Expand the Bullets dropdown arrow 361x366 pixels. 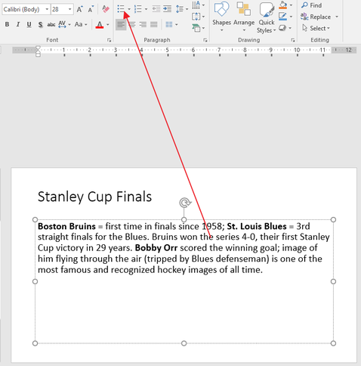tap(129, 9)
